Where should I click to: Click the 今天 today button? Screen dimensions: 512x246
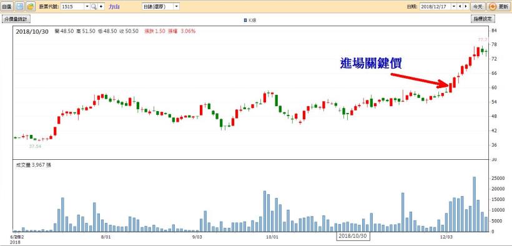pyautogui.click(x=478, y=6)
